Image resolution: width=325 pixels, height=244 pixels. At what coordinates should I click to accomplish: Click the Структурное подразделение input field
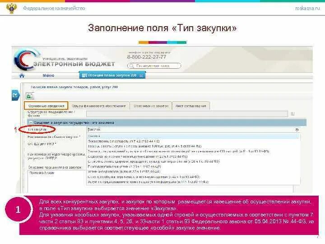pyautogui.click(x=187, y=114)
